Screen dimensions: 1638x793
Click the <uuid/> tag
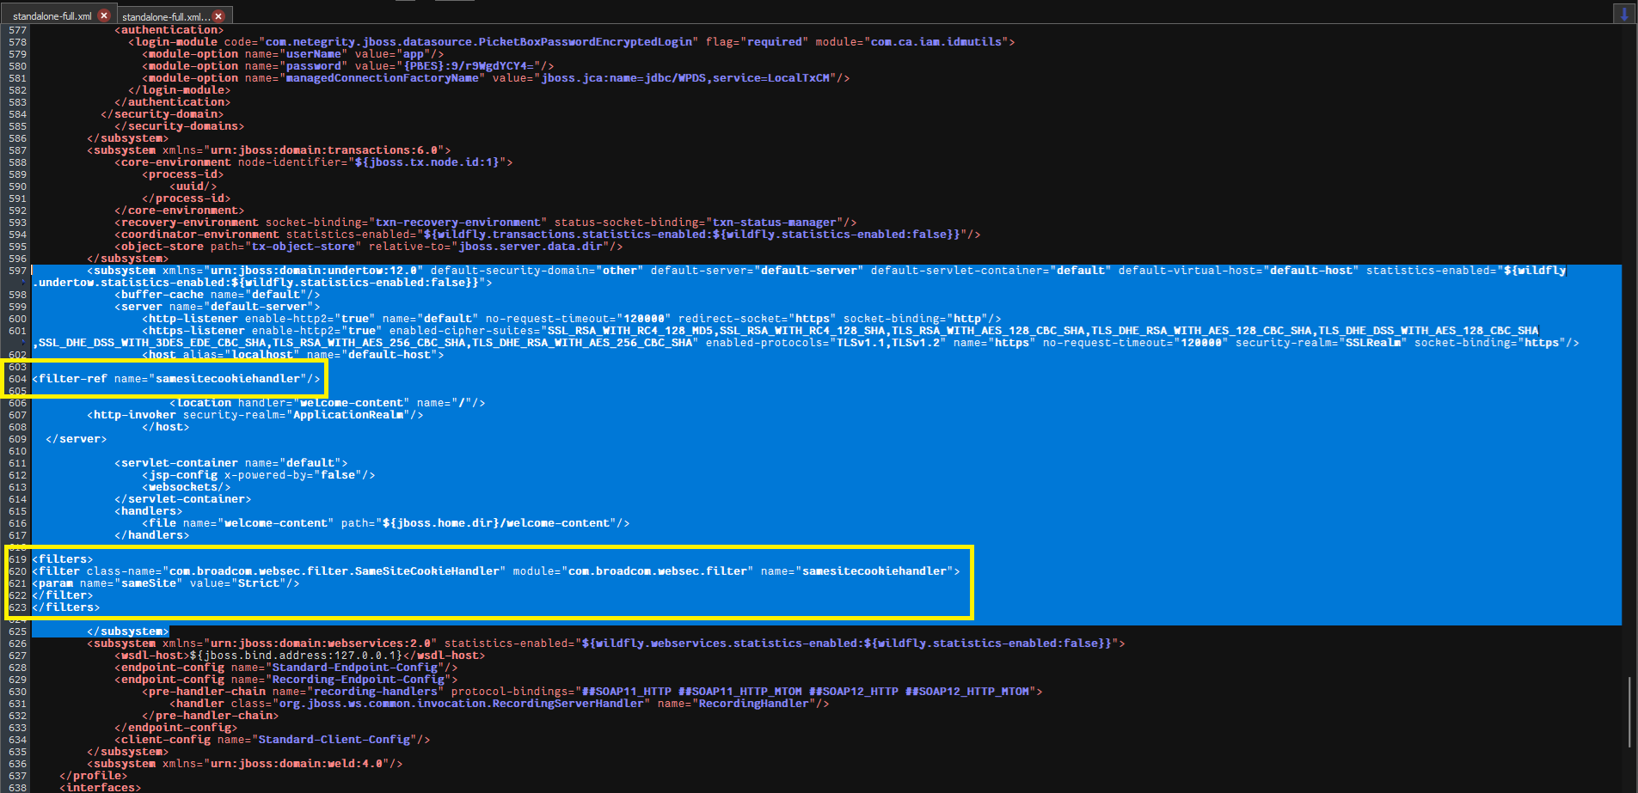tap(193, 186)
